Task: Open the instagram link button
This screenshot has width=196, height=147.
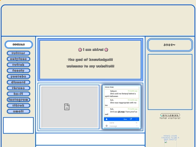Action: coord(19,99)
